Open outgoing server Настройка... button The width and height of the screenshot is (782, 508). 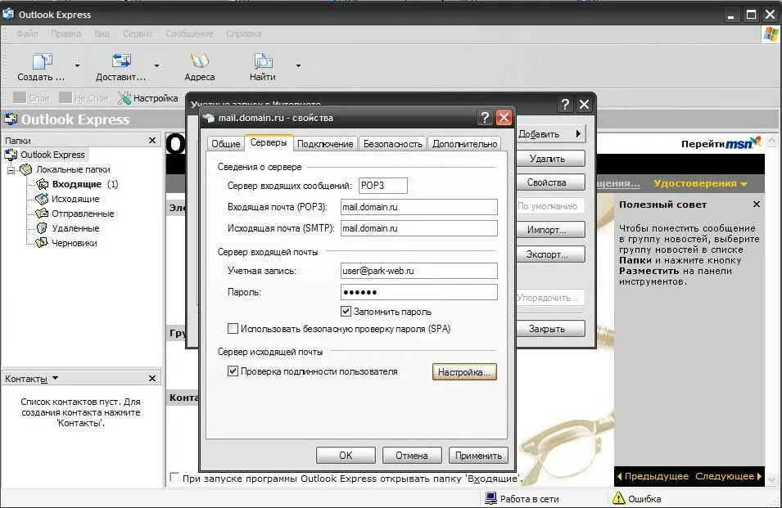(464, 372)
